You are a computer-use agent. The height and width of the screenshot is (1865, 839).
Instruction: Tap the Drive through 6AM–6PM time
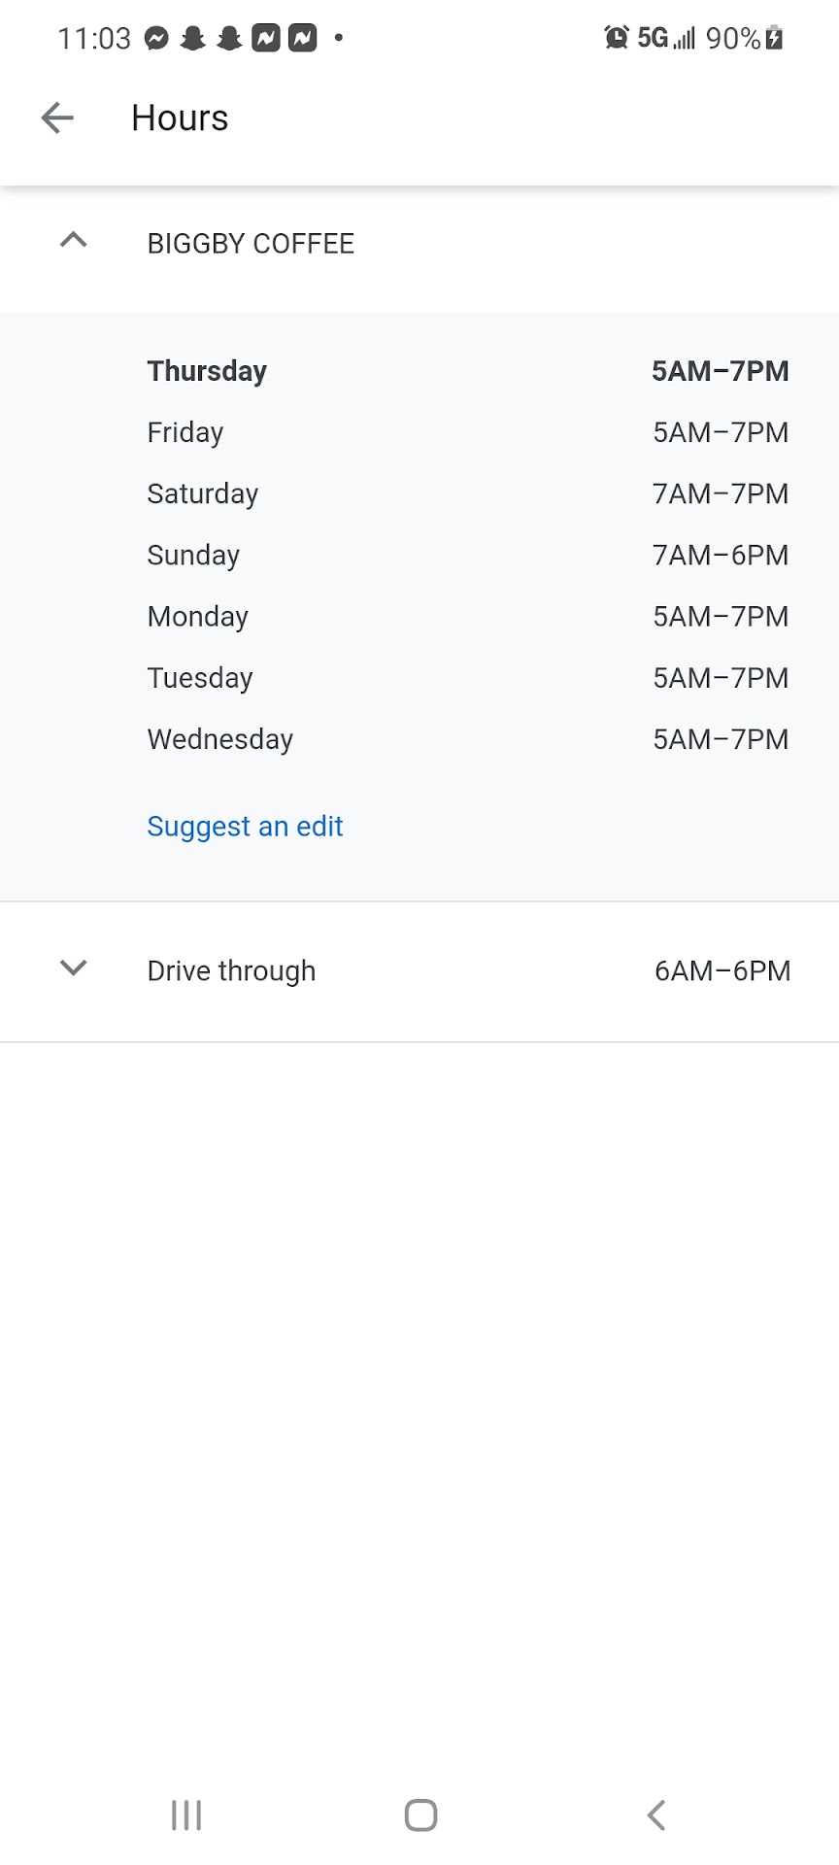click(x=722, y=971)
